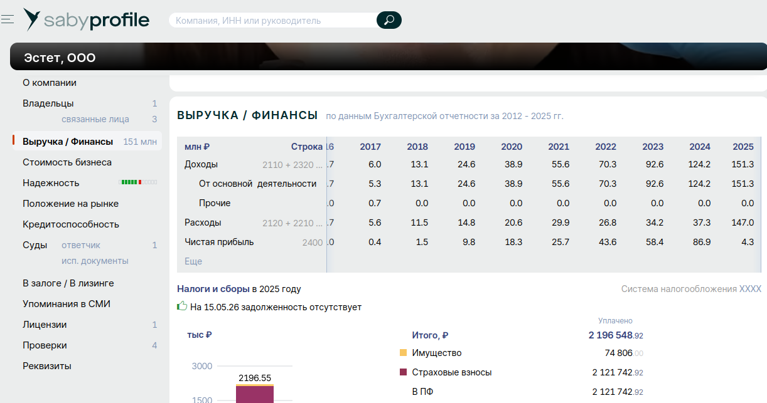The image size is (767, 403).
Task: Click the 2400 line code
Action: pos(313,243)
